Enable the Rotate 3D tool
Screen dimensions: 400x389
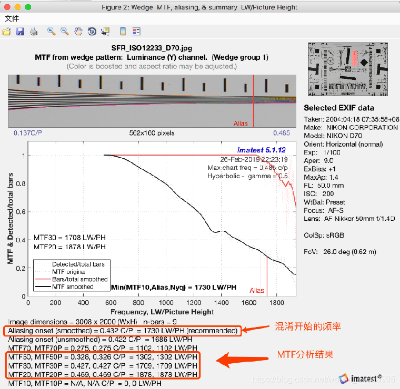92,32
